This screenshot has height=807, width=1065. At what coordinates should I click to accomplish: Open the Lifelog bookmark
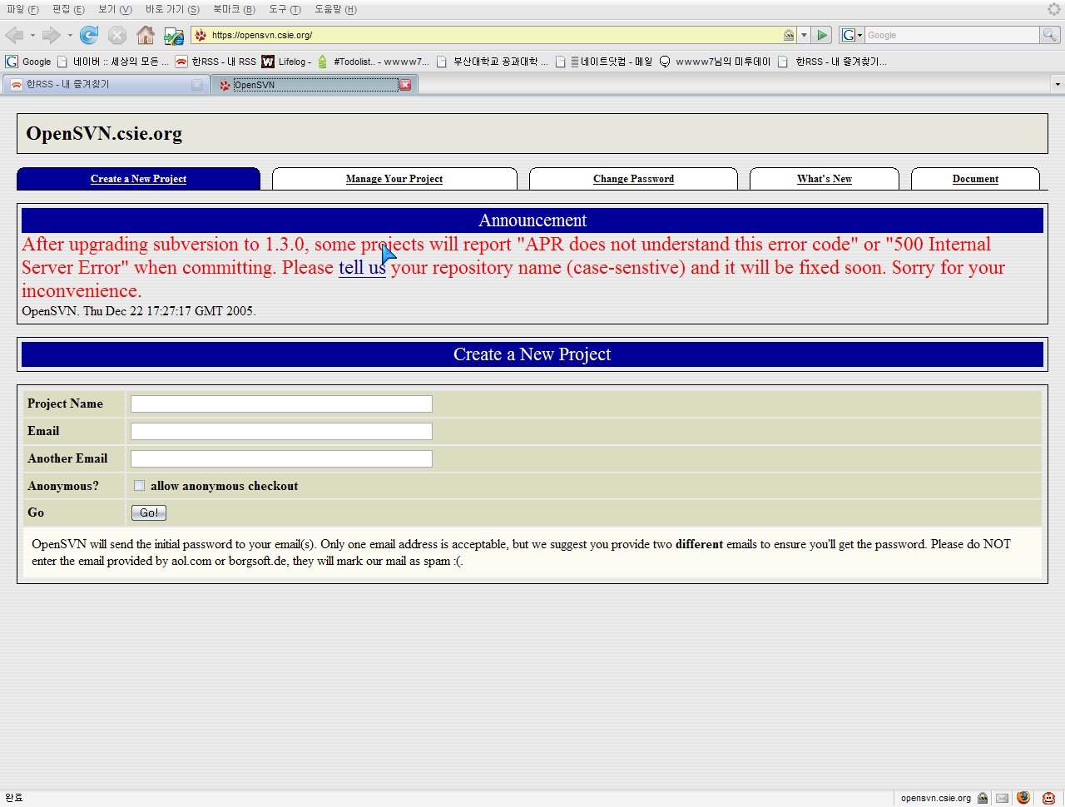coord(286,62)
